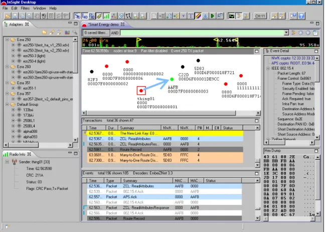
Task: Collapse the Ezra 357 tree folder
Action: pos(7,94)
